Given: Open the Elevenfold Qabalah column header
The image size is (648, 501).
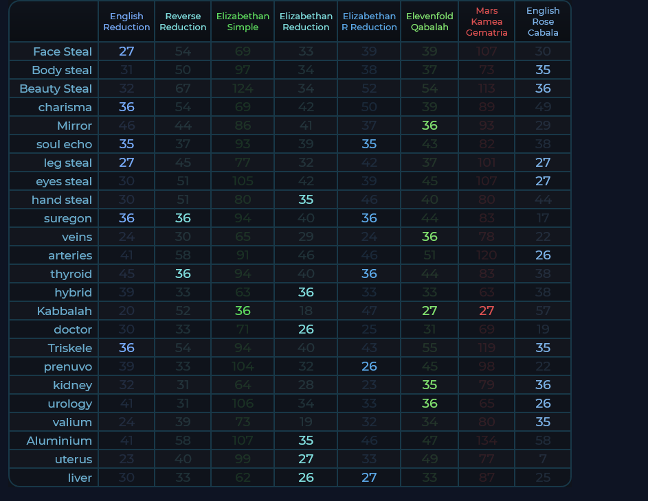Looking at the screenshot, I should (x=429, y=22).
